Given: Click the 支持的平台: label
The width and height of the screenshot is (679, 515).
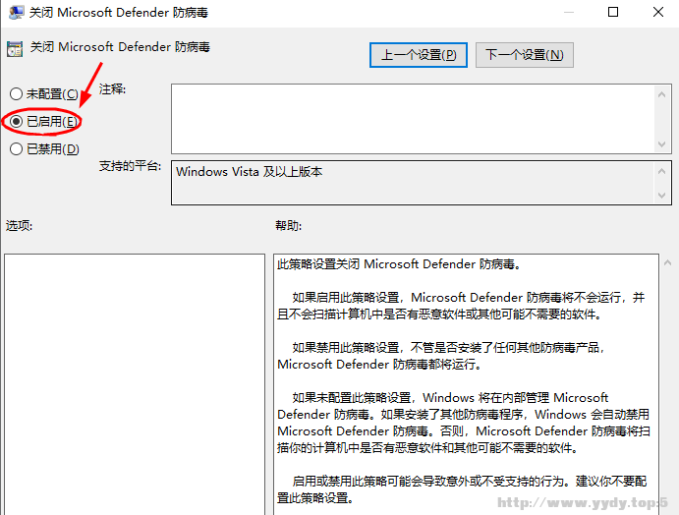Looking at the screenshot, I should [130, 166].
